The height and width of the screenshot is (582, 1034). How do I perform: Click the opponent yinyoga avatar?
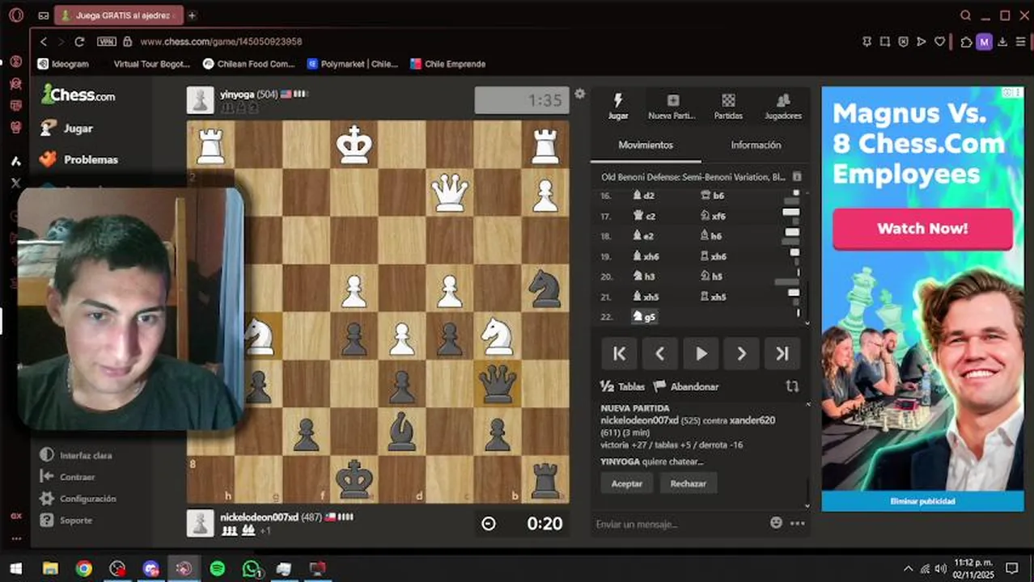201,100
